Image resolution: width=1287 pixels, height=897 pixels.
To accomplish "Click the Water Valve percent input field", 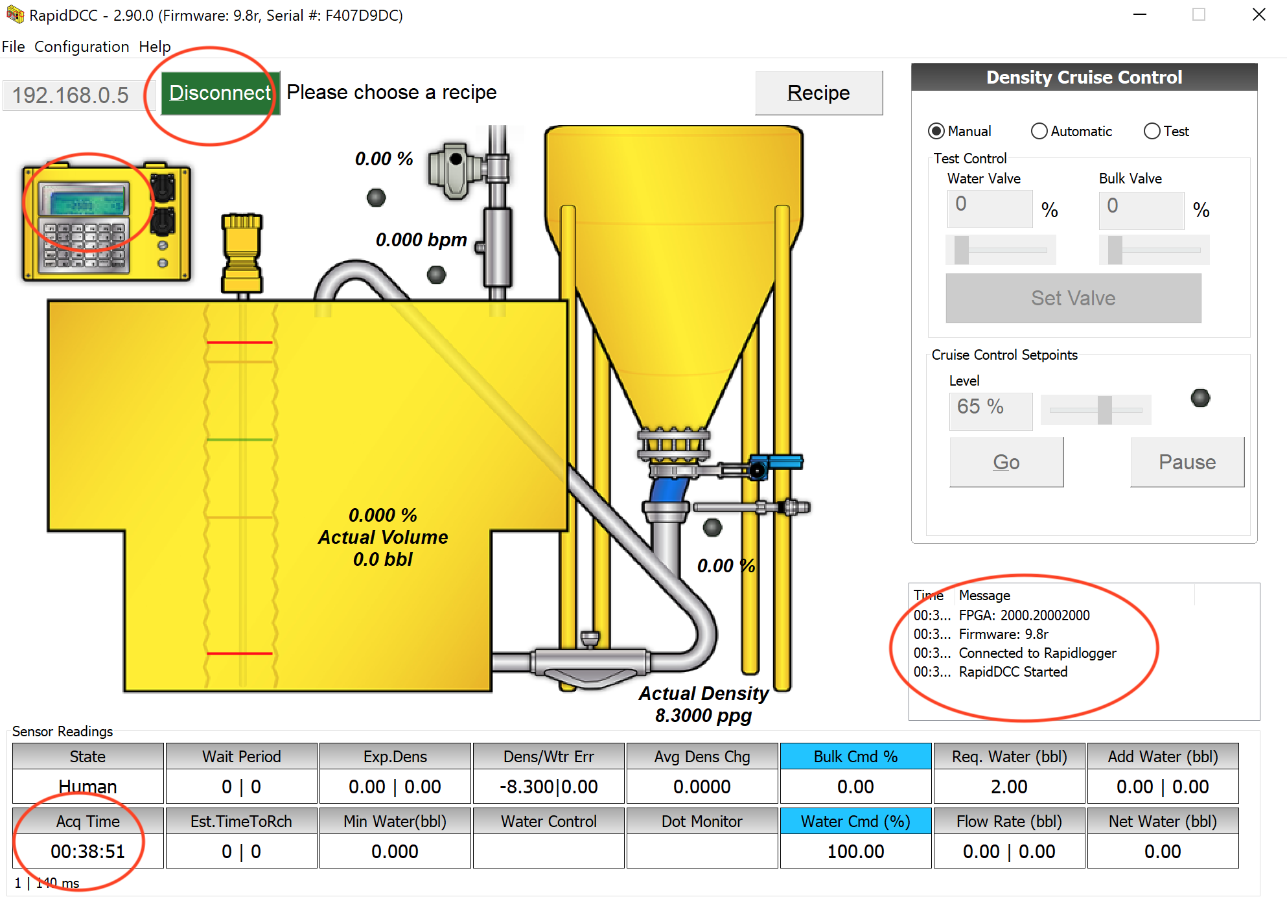I will tap(990, 208).
